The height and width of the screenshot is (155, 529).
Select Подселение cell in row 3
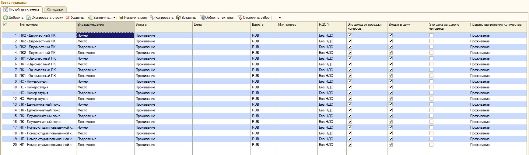[105, 47]
